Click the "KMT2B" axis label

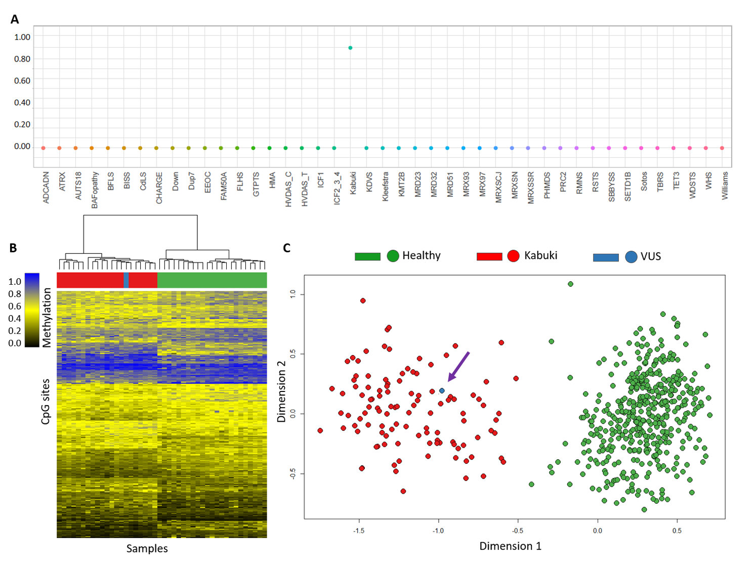[402, 184]
